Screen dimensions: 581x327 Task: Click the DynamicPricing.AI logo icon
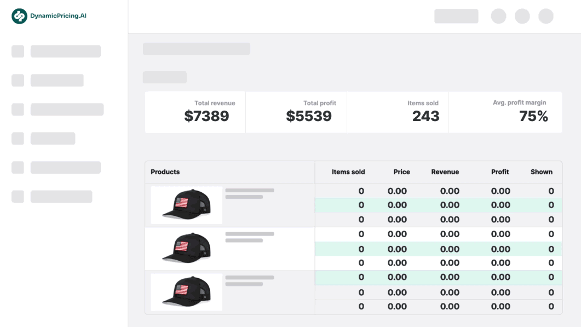19,16
